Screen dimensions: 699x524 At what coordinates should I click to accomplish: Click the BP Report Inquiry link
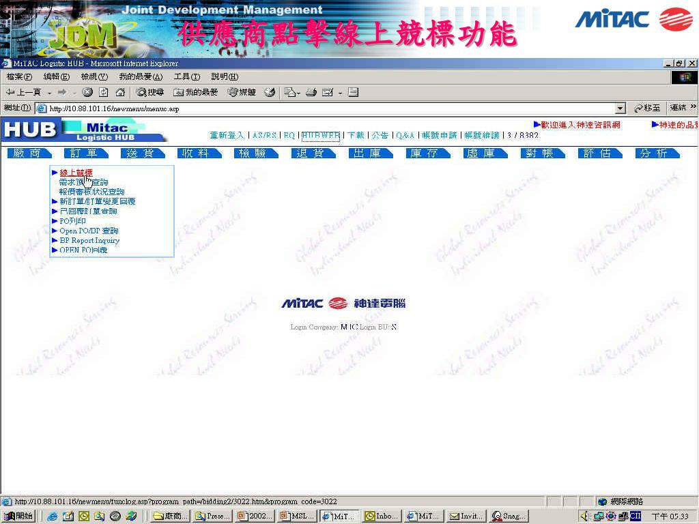pyautogui.click(x=89, y=241)
